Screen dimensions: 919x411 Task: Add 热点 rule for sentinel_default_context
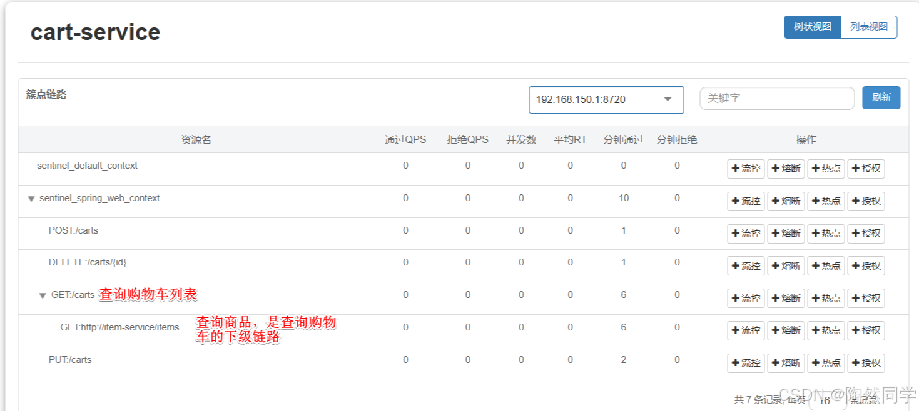click(x=826, y=169)
